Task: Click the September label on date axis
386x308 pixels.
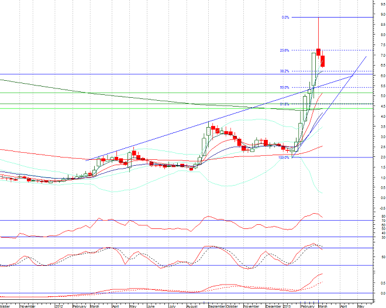Action: 216,306
